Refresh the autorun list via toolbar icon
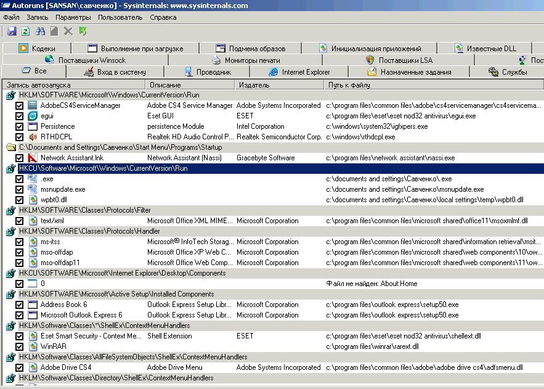544x389 pixels. tap(26, 31)
